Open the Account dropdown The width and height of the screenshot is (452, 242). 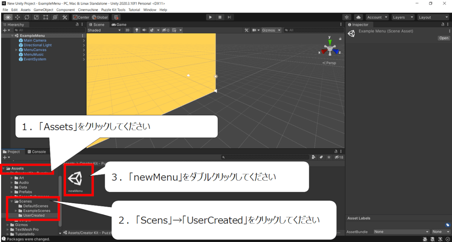pos(377,17)
